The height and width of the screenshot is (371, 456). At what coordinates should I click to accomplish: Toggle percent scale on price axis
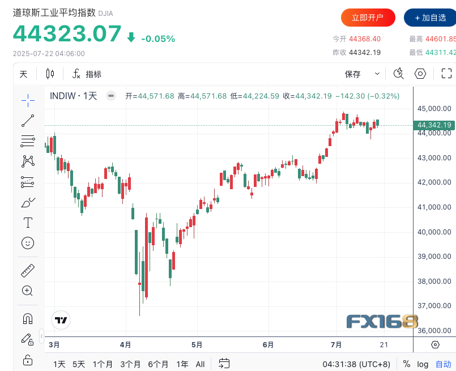click(x=407, y=364)
